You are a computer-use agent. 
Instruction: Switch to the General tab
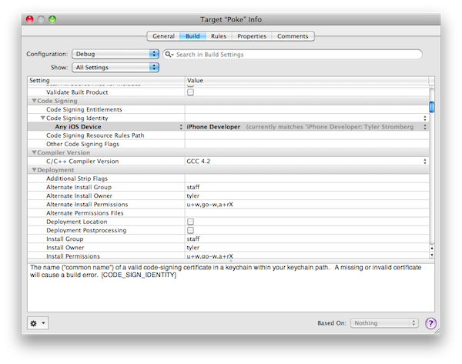(x=163, y=36)
